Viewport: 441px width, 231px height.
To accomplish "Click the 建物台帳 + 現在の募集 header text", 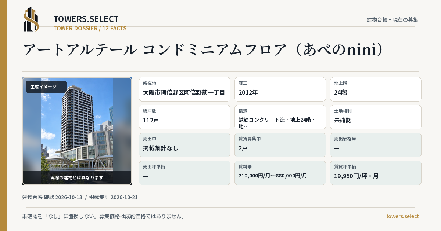I will coord(392,19).
